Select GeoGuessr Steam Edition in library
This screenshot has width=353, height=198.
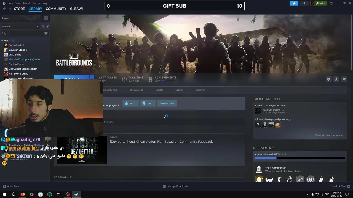23,69
